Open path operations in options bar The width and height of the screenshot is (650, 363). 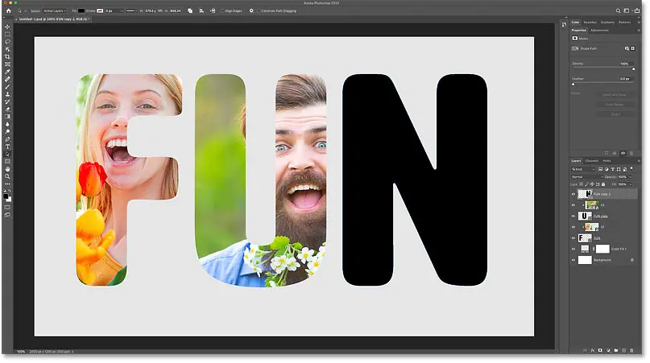point(190,10)
